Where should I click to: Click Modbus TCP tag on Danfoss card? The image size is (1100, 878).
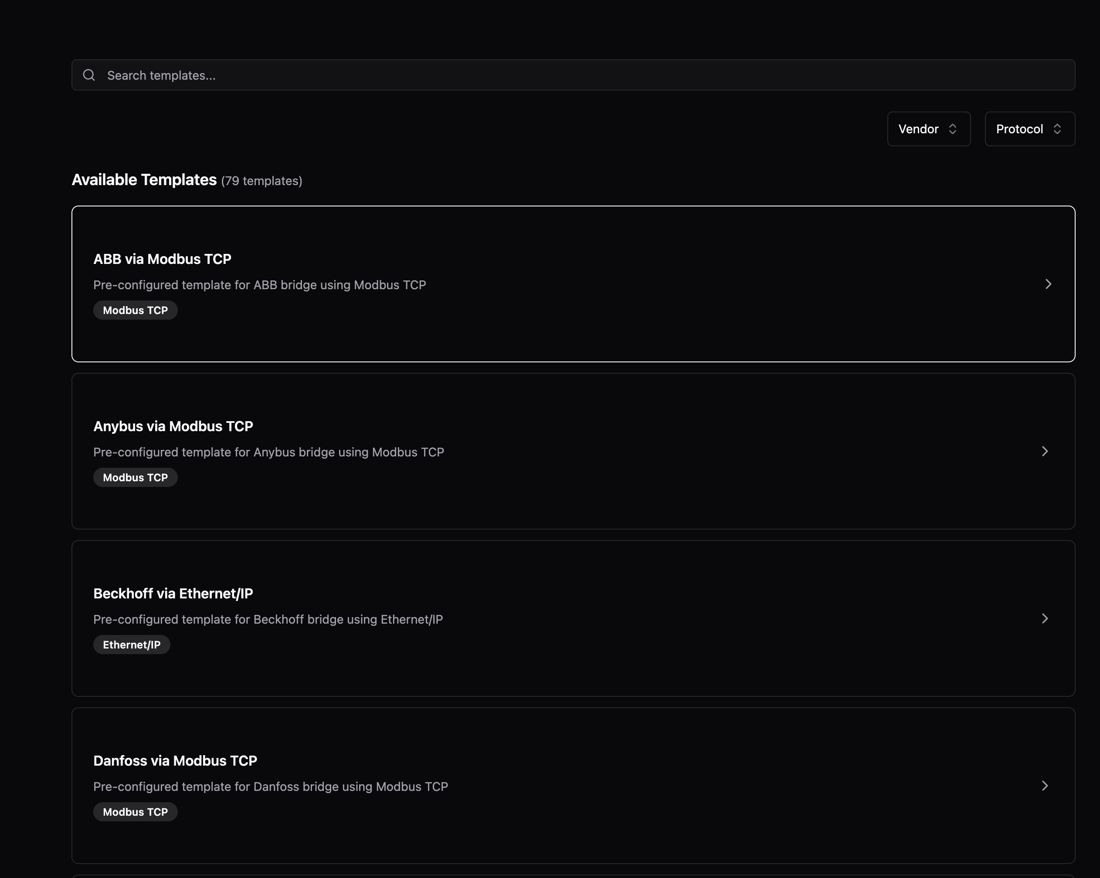pyautogui.click(x=135, y=812)
